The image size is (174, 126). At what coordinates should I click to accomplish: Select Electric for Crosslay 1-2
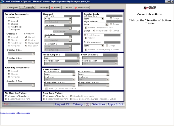point(9,24)
